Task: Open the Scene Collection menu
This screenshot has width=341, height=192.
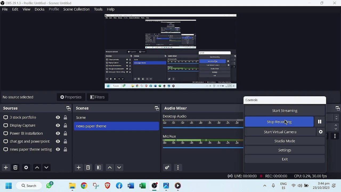Action: point(76,9)
